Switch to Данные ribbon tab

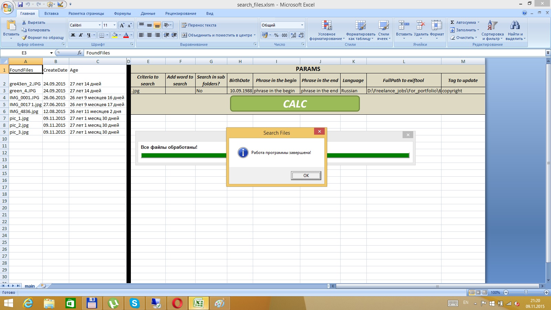point(148,13)
